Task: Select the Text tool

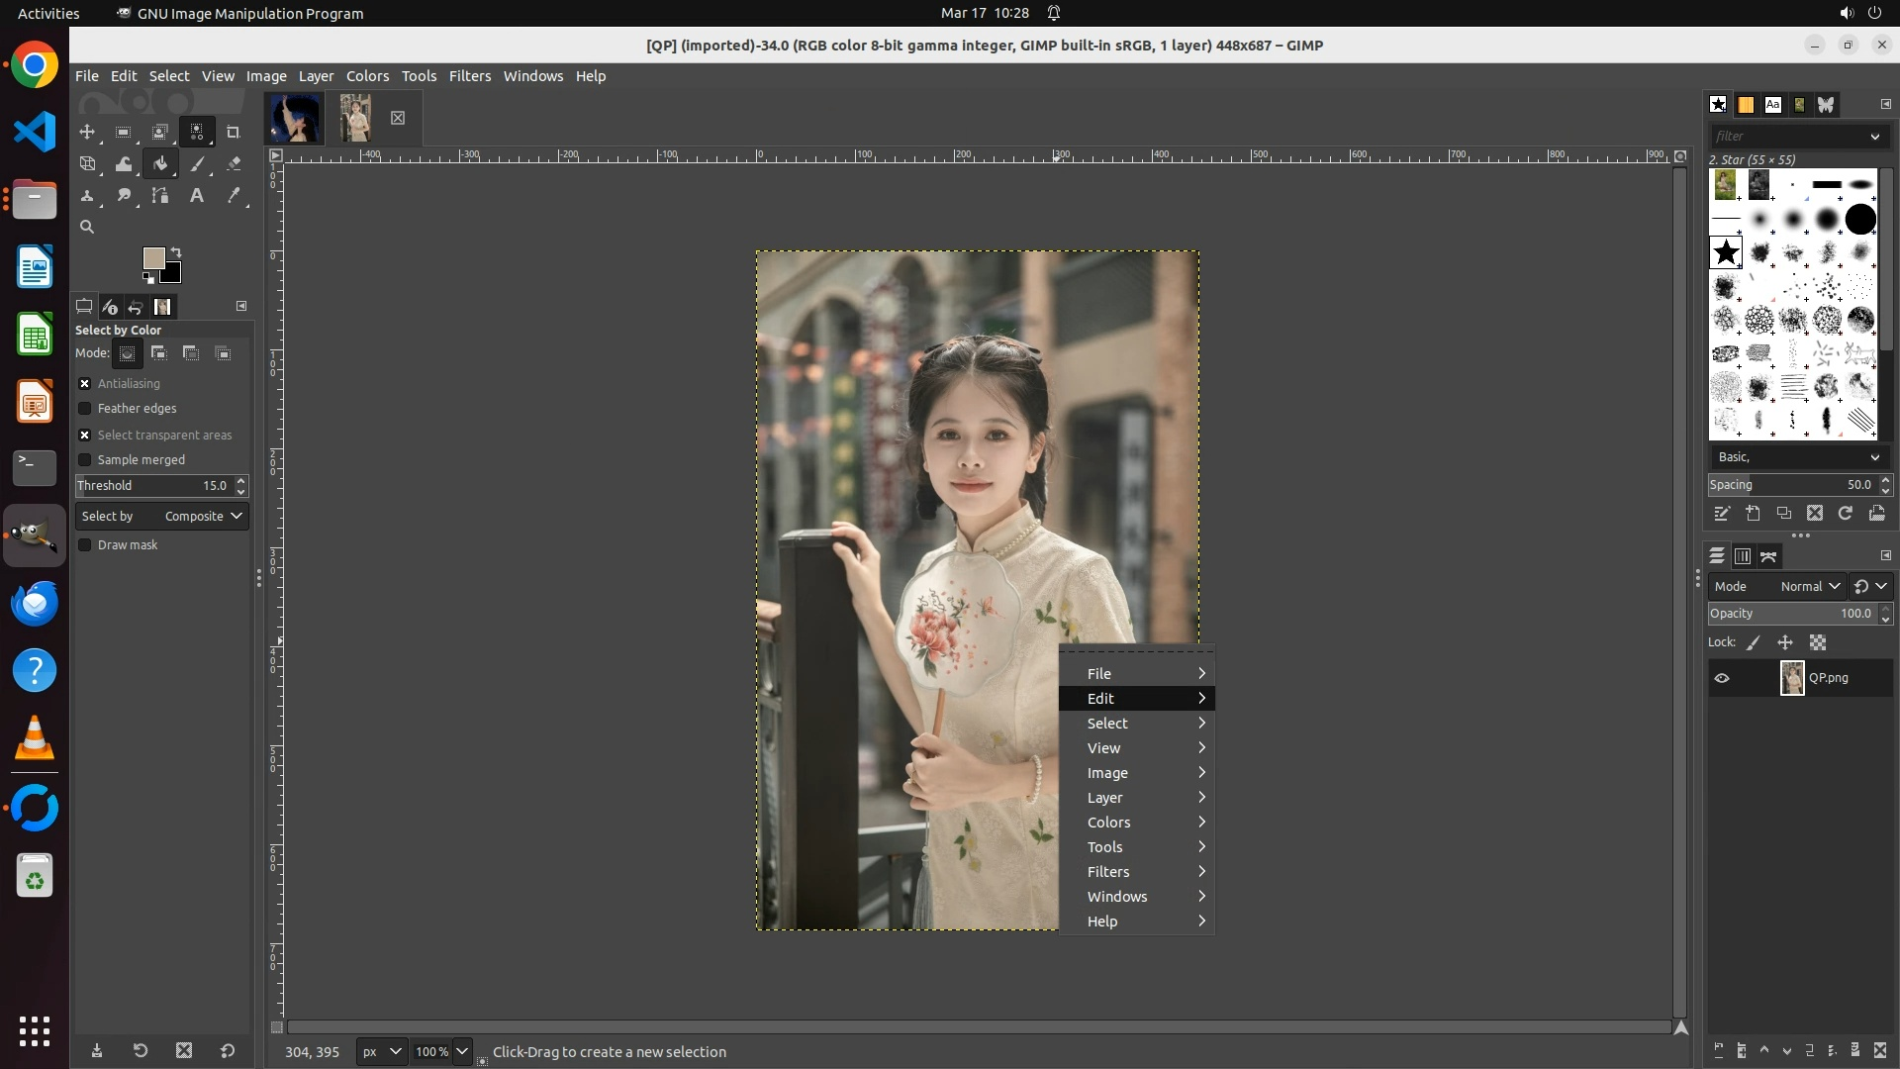Action: point(197,196)
